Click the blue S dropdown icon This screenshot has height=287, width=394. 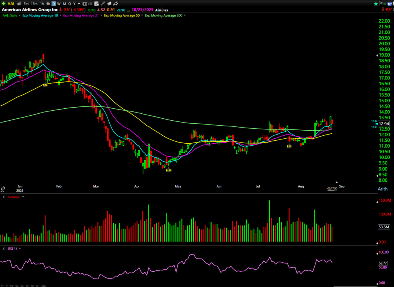pyautogui.click(x=390, y=3)
